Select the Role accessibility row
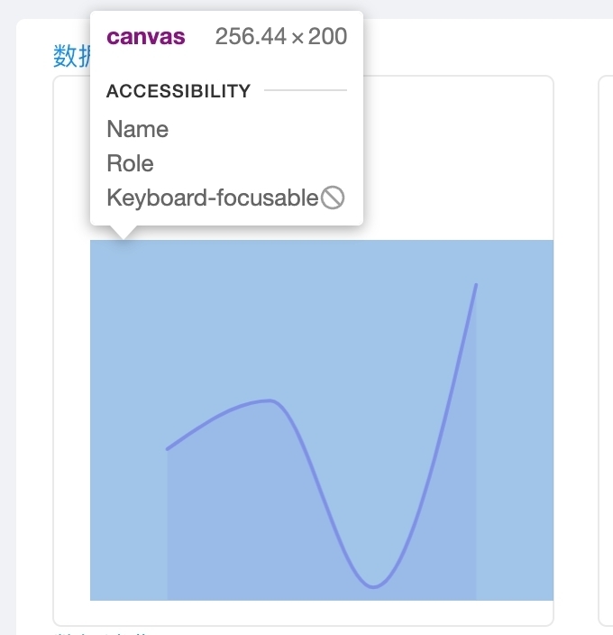Viewport: 613px width, 635px height. [x=131, y=163]
